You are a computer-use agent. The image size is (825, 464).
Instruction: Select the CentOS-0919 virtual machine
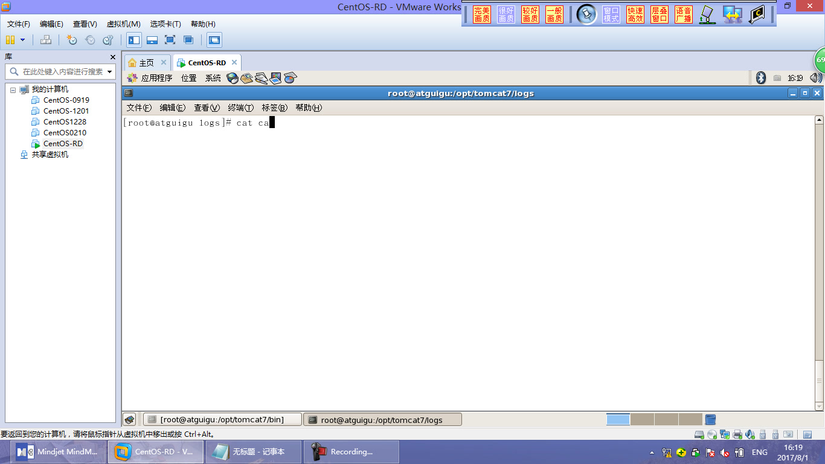click(66, 100)
